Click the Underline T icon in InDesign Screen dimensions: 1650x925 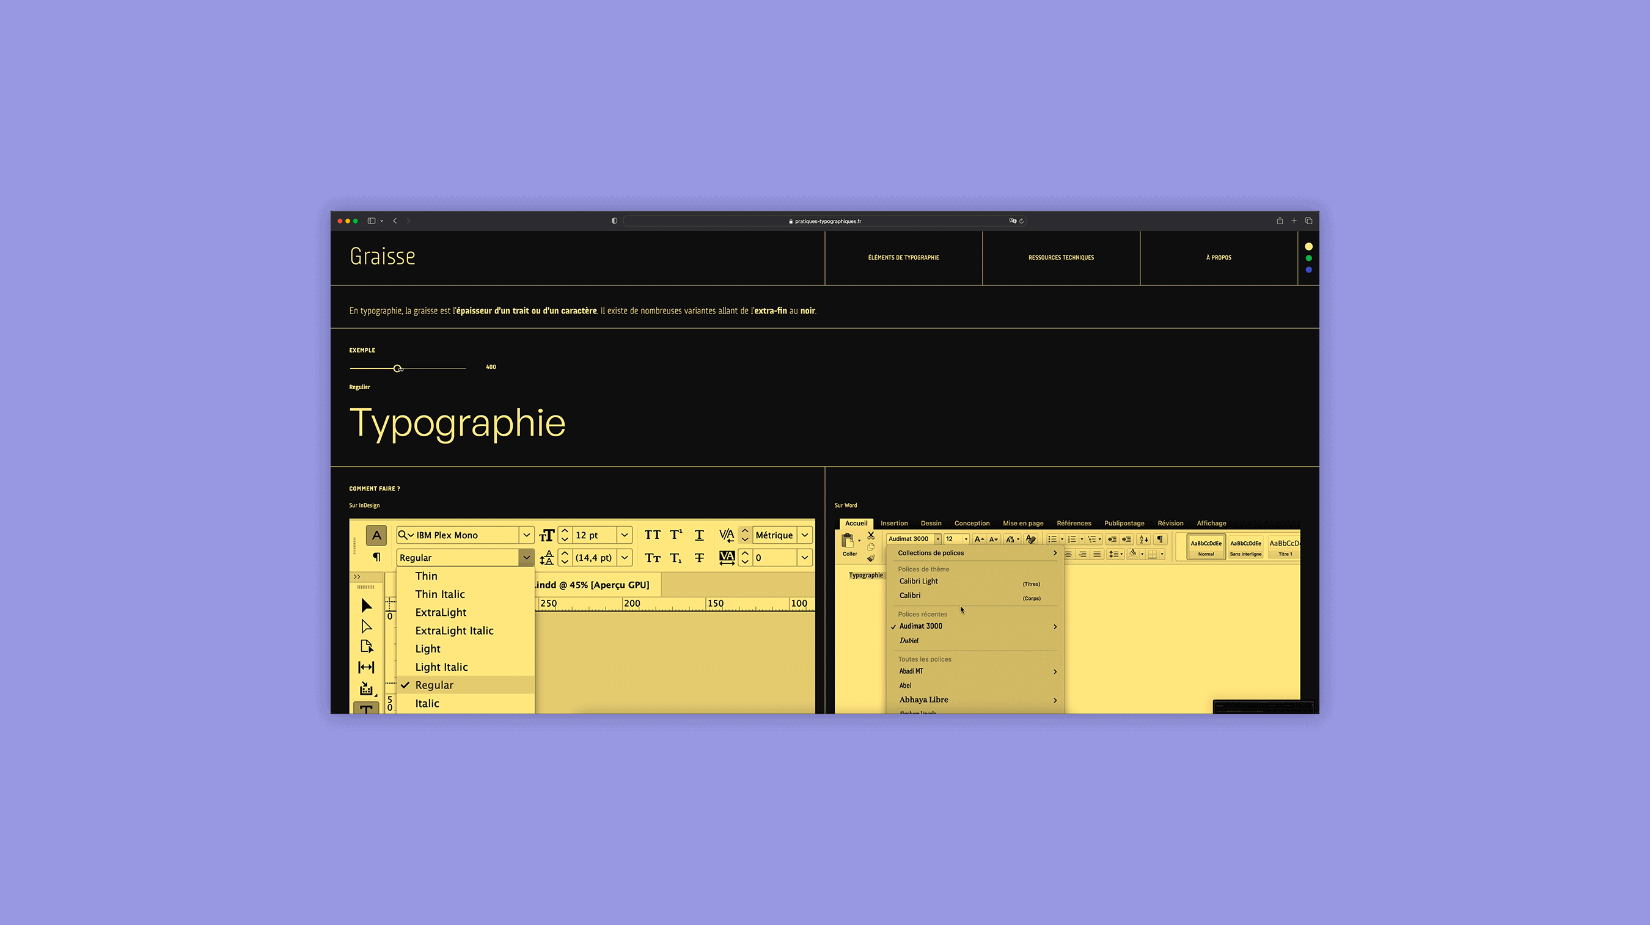coord(700,535)
